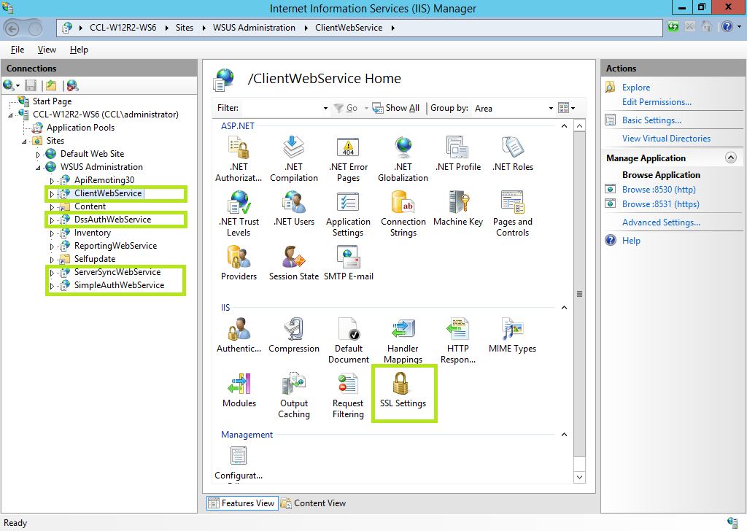Open the Help menu
The height and width of the screenshot is (531, 747).
[79, 50]
